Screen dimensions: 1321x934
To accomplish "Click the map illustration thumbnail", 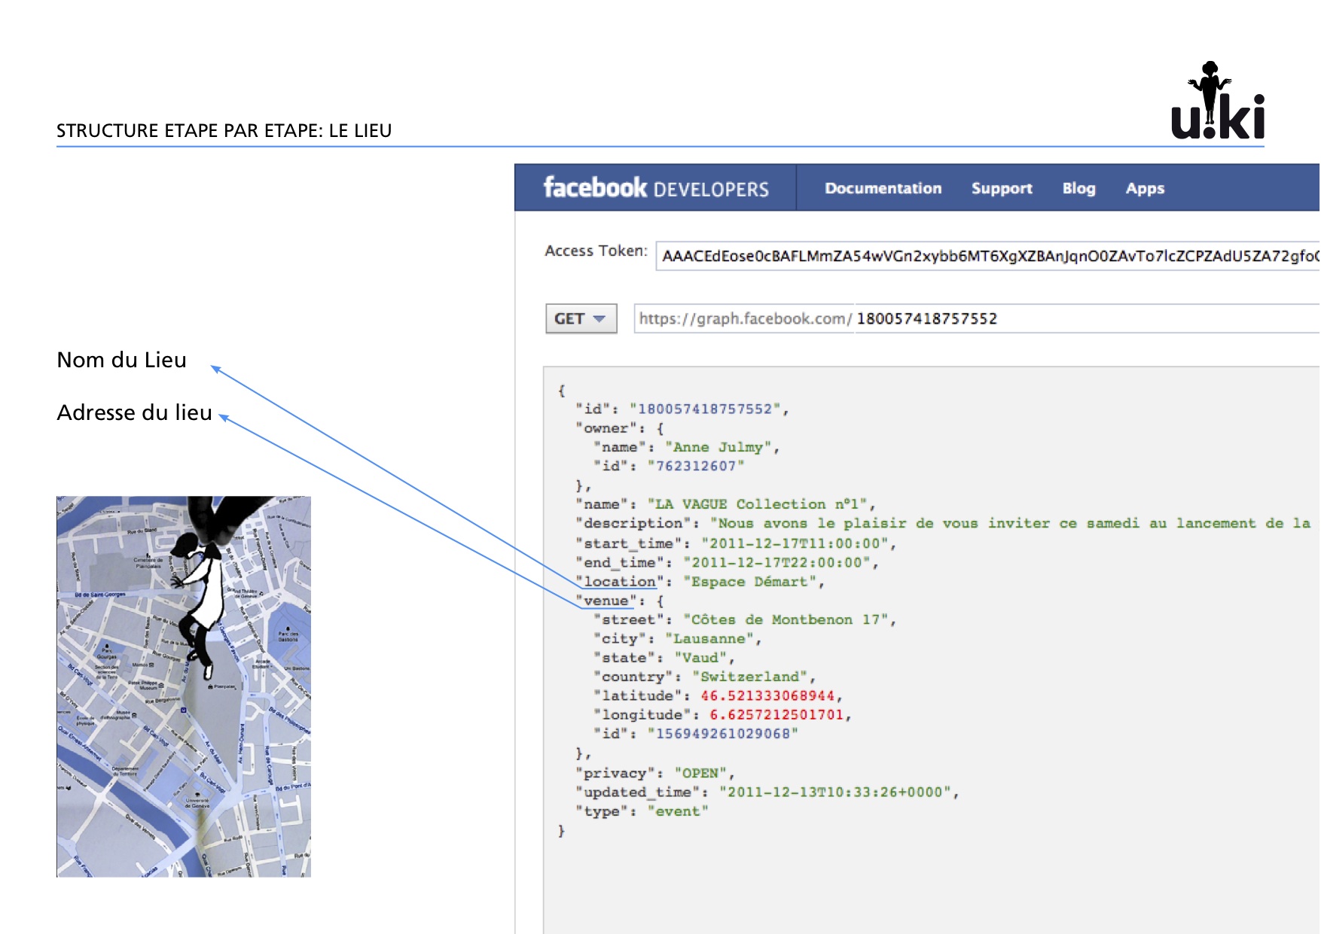I will pyautogui.click(x=184, y=686).
